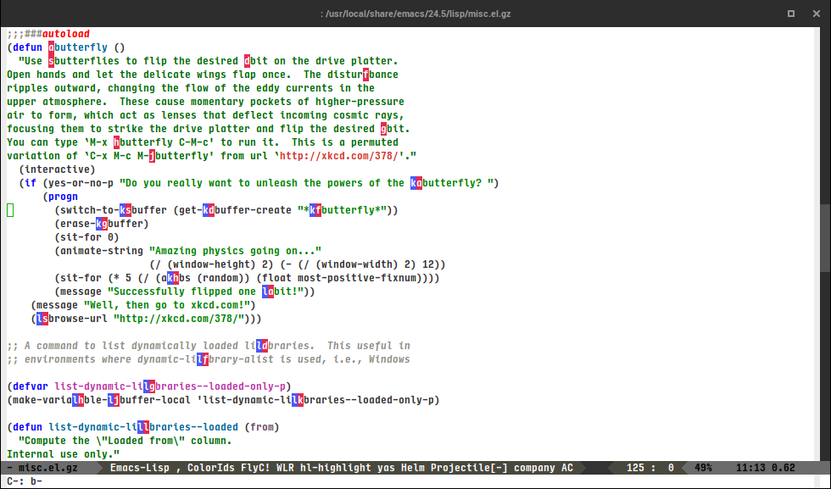Select 'ls' marker before browse-url

(x=42, y=319)
